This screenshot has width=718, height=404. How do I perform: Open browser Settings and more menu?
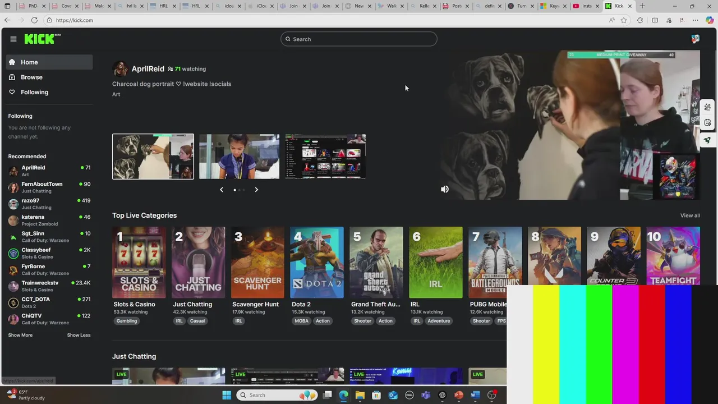click(696, 20)
